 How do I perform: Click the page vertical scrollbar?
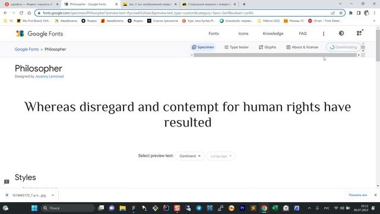point(378,46)
